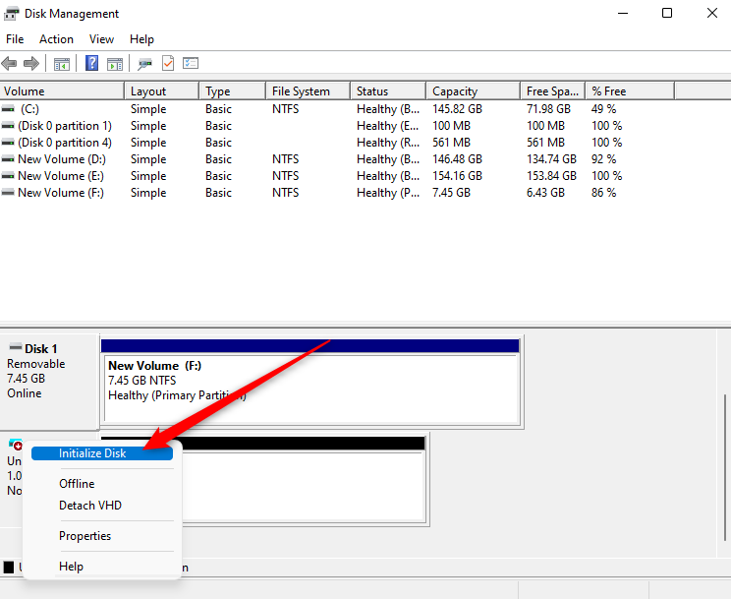Image resolution: width=731 pixels, height=599 pixels.
Task: Click the 71.98 GB free space cell
Action: (548, 109)
